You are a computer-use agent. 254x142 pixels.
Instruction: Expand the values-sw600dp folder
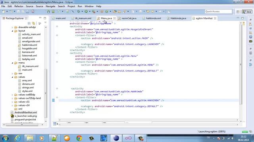(x=12, y=95)
